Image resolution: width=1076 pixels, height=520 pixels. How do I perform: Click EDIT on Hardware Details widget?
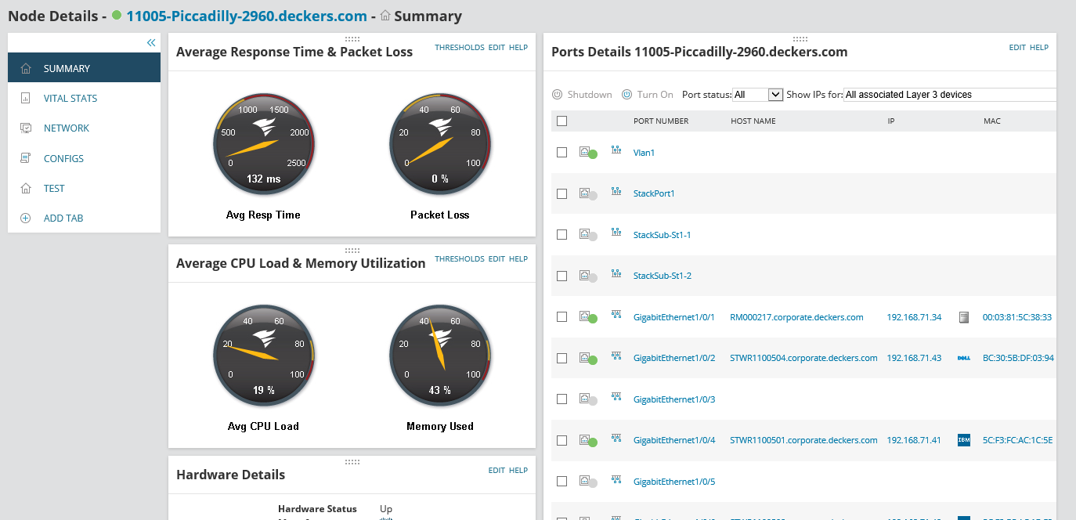[496, 470]
